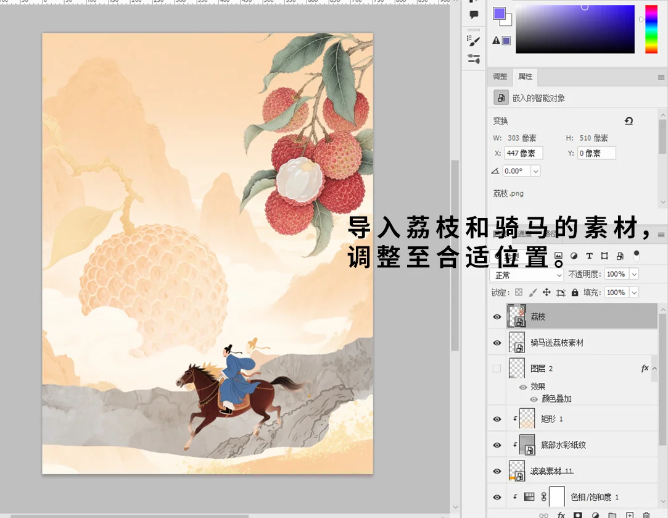Select the 波浪素材 11 layer name

[x=551, y=471]
